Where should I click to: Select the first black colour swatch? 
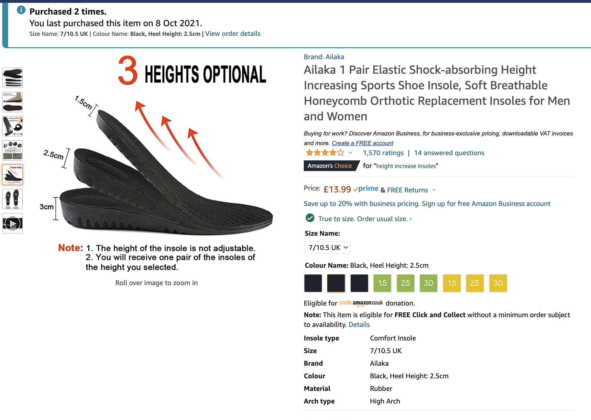click(313, 283)
